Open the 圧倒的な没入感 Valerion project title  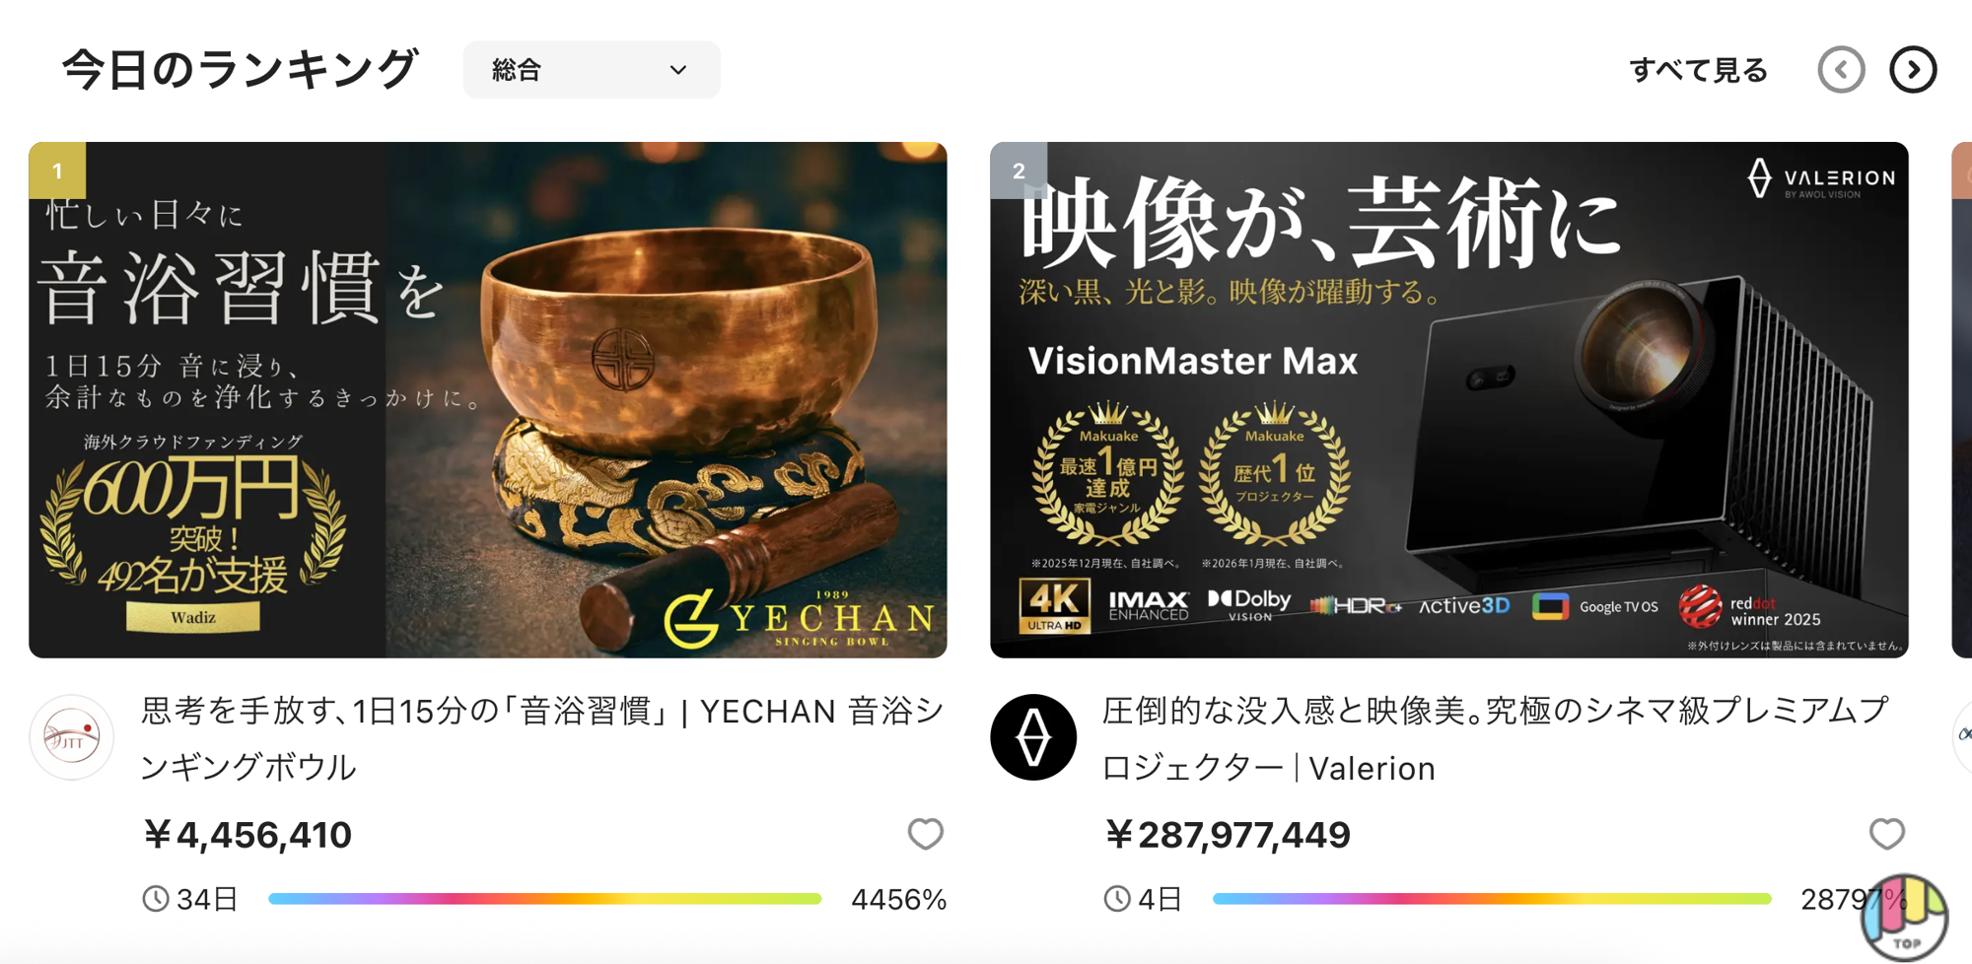pos(1495,738)
